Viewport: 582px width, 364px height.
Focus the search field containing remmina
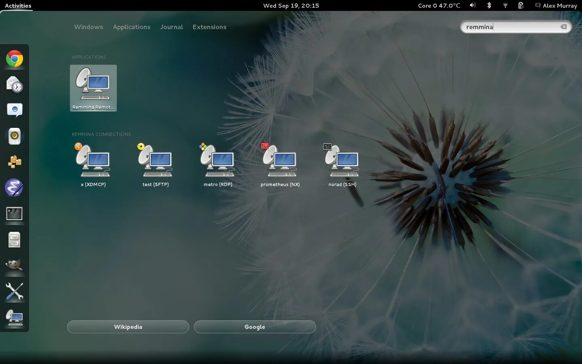point(516,27)
